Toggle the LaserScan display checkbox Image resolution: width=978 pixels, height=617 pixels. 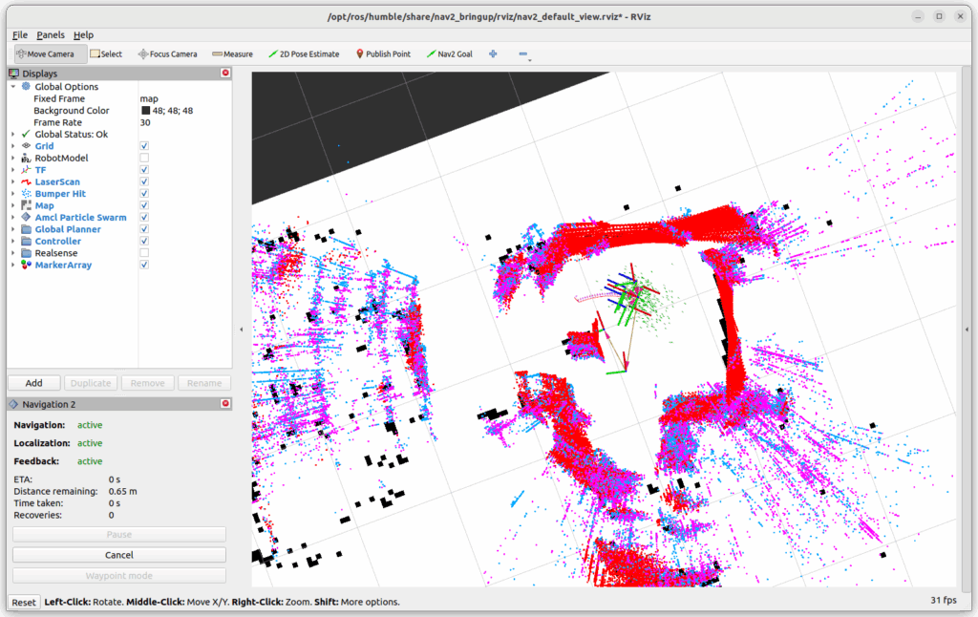(x=144, y=181)
